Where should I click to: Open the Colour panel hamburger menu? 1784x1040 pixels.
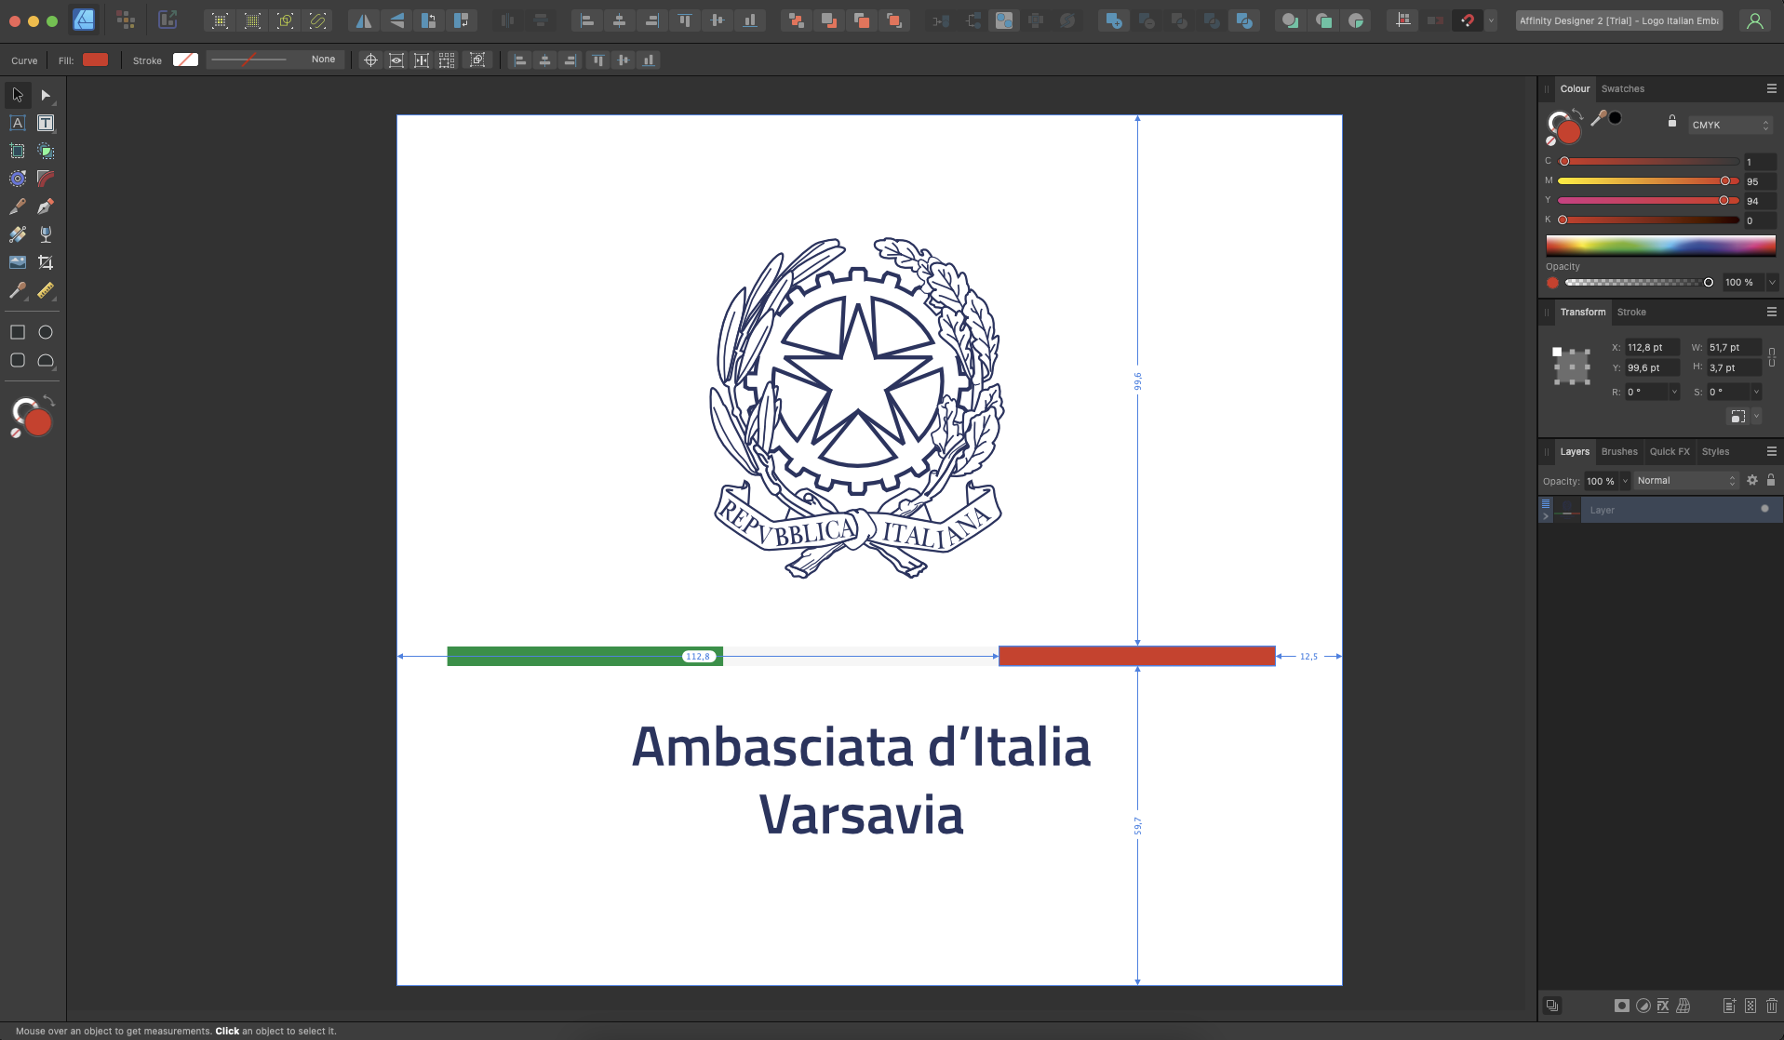click(x=1772, y=88)
